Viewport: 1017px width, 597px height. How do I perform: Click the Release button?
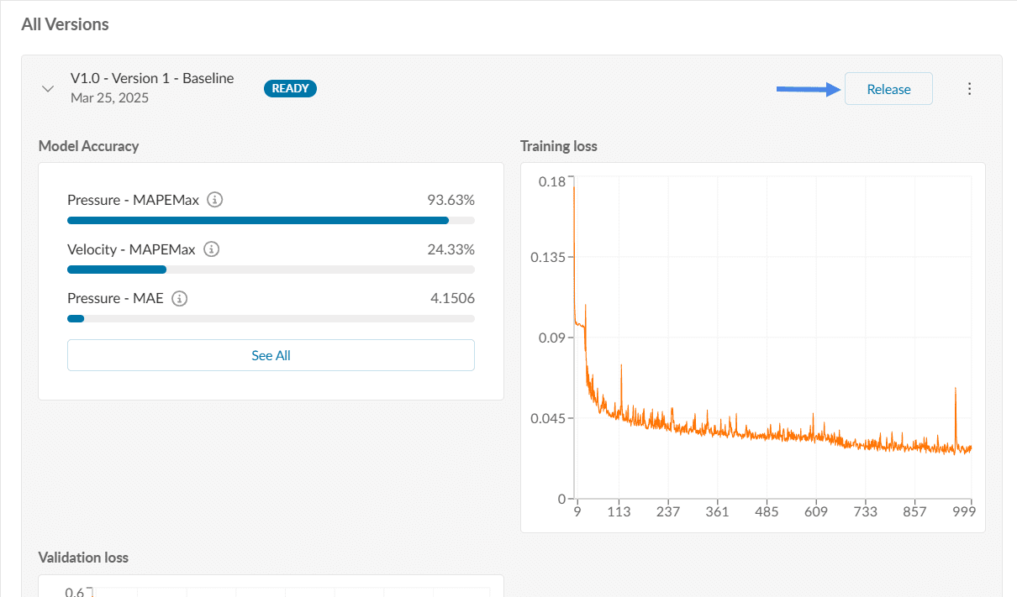click(x=888, y=89)
